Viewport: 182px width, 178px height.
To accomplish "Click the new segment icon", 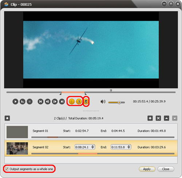I will tap(86, 102).
